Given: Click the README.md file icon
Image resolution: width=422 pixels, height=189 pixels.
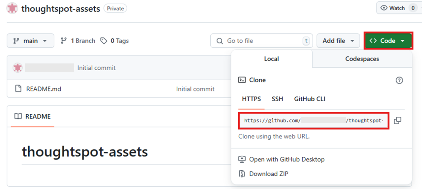Looking at the screenshot, I should [x=18, y=89].
